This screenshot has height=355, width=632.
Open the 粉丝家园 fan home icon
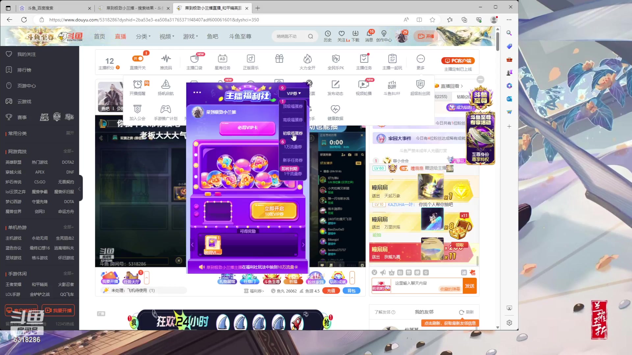[x=315, y=278]
